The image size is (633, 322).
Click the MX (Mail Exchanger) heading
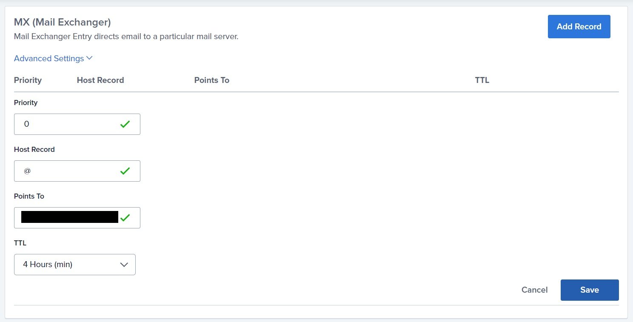tap(63, 22)
